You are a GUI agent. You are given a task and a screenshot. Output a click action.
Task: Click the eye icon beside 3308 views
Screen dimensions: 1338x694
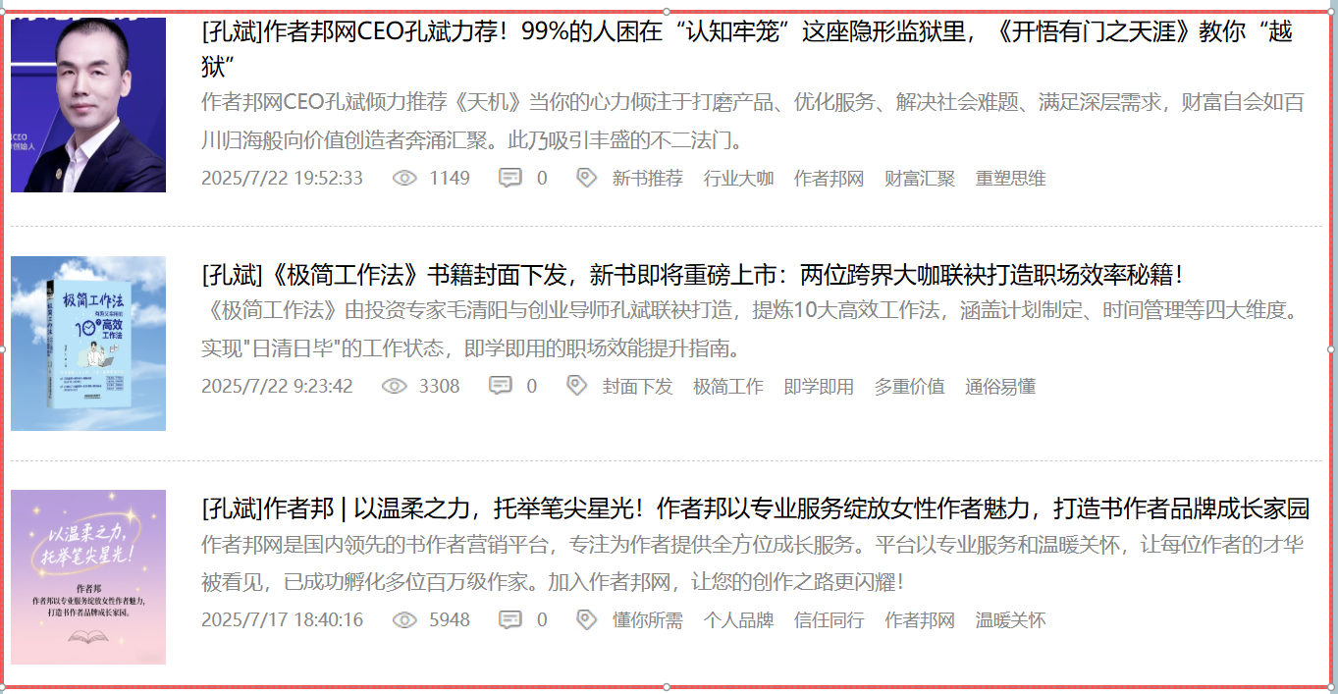click(394, 386)
